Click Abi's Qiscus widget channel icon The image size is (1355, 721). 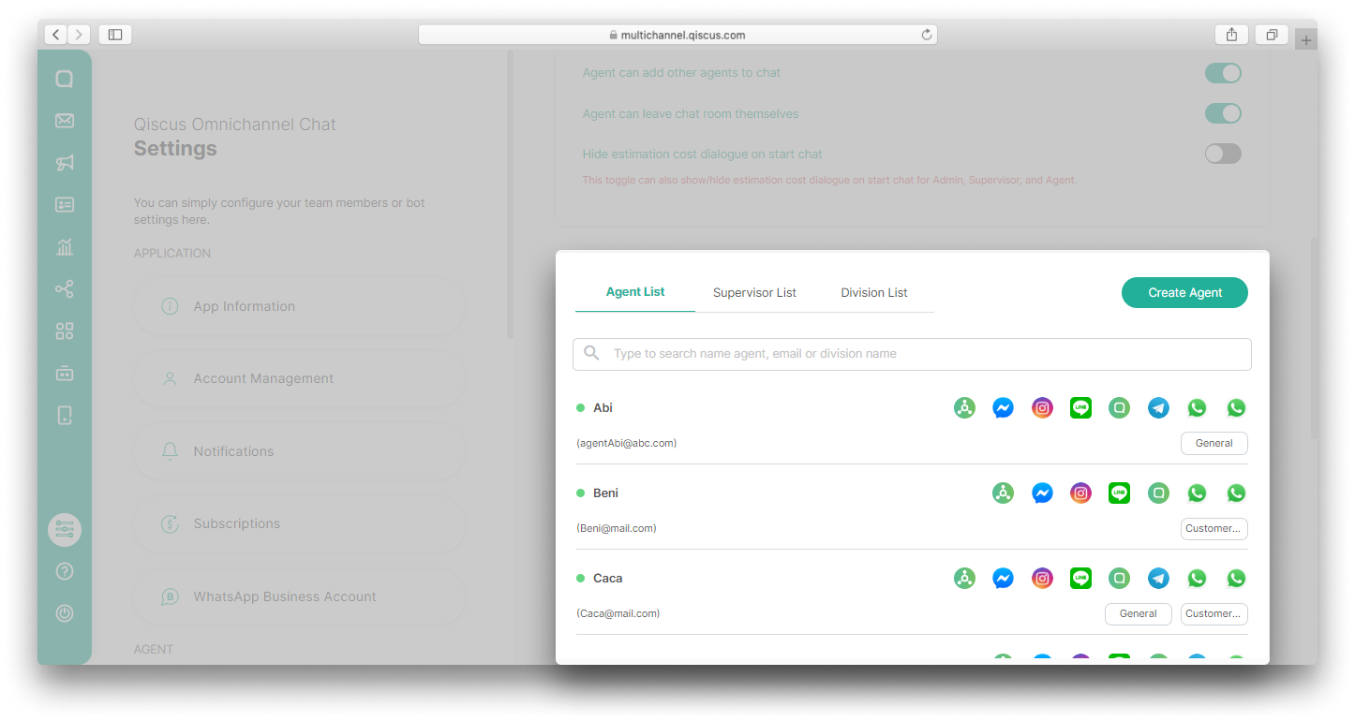point(1120,408)
